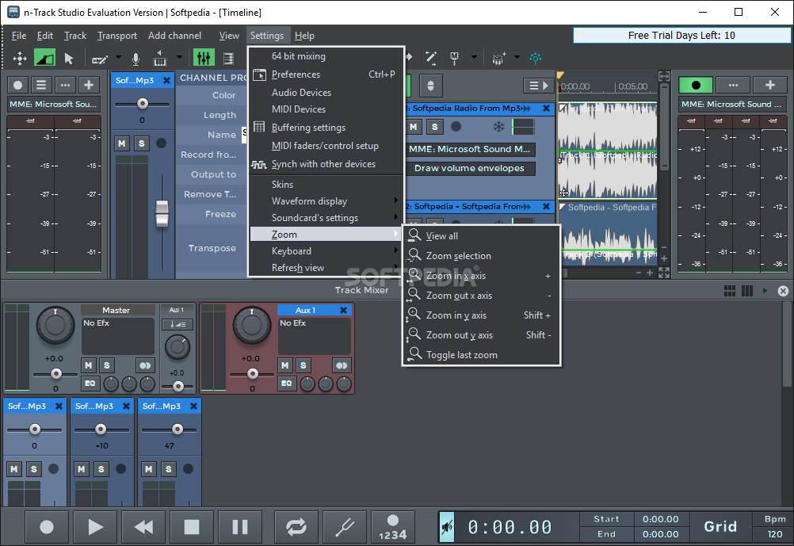Image resolution: width=794 pixels, height=546 pixels.
Task: Choose Audio Devices in Settings menu
Action: 326,93
